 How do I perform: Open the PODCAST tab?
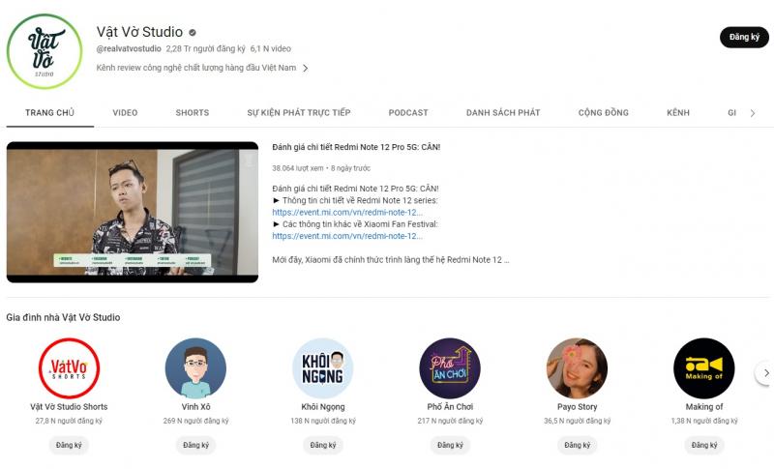(408, 113)
